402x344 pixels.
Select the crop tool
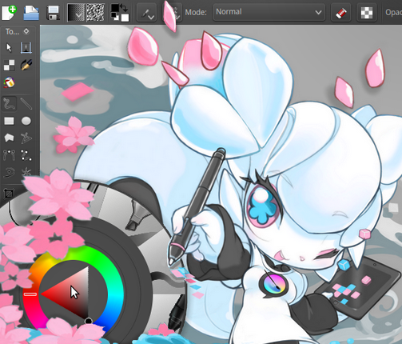[x=9, y=194]
